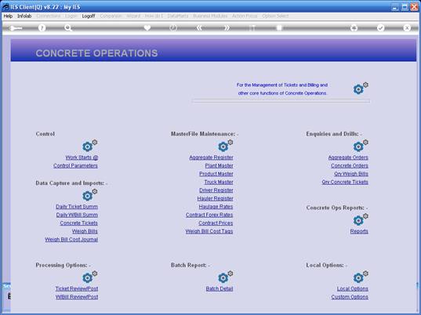The image size is (421, 315).
Task: Click the gear icon under Control heading
Action: coord(89,146)
